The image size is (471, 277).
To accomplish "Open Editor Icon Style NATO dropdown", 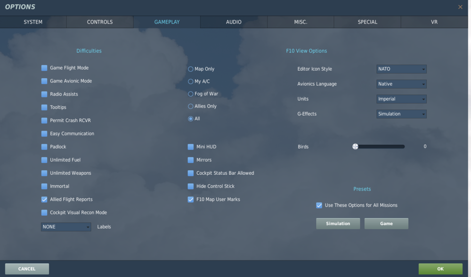I will (x=401, y=69).
